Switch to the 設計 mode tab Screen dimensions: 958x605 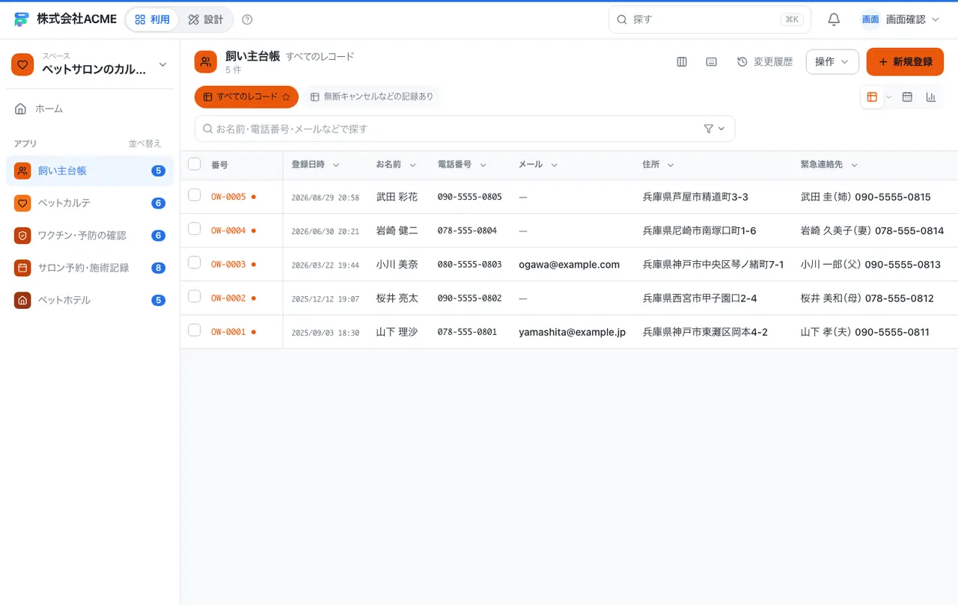pos(206,19)
